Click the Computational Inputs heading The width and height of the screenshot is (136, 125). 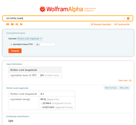(16, 33)
